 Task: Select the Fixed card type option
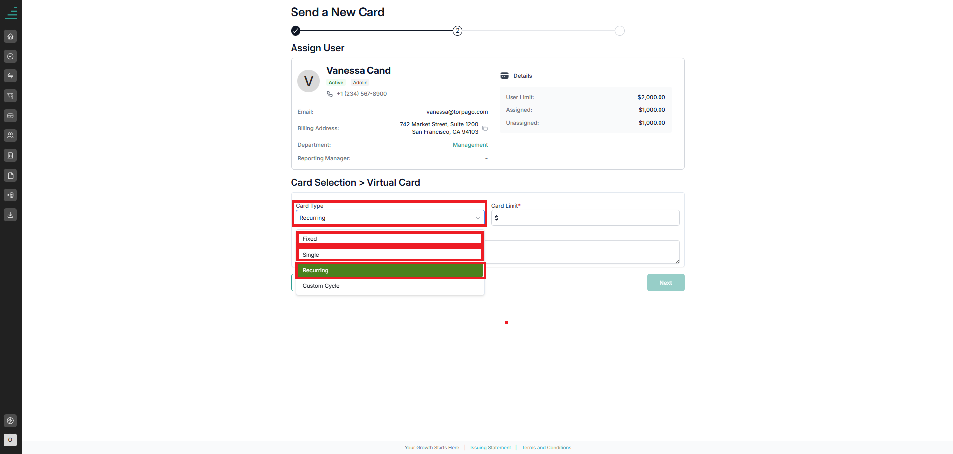click(x=390, y=239)
